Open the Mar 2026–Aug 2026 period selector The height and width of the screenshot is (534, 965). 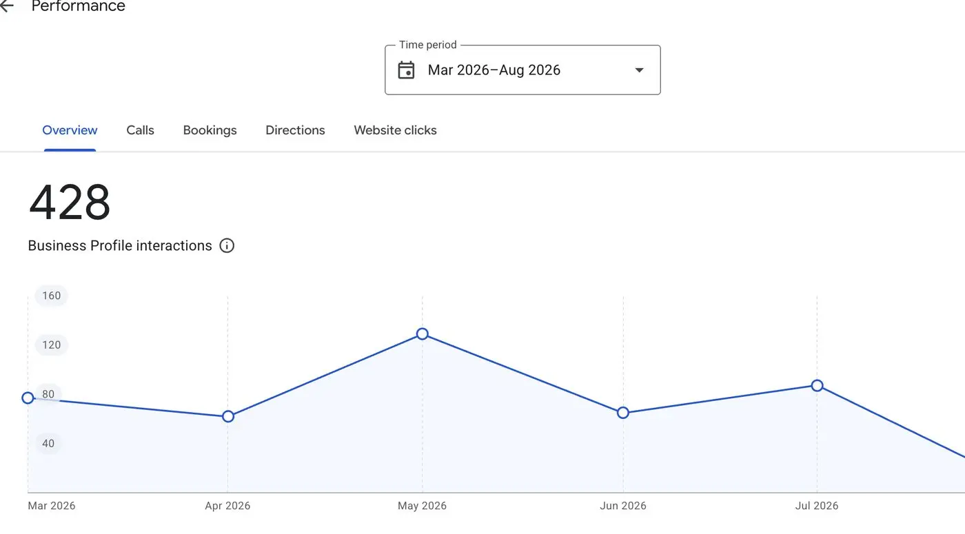tap(522, 70)
